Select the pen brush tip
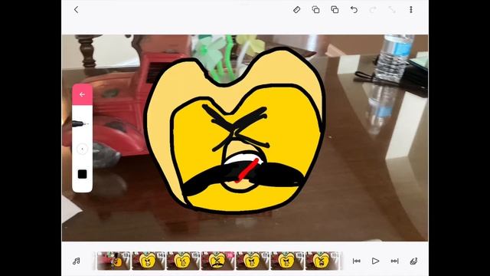Viewport: 490px width, 276px height. click(x=80, y=124)
